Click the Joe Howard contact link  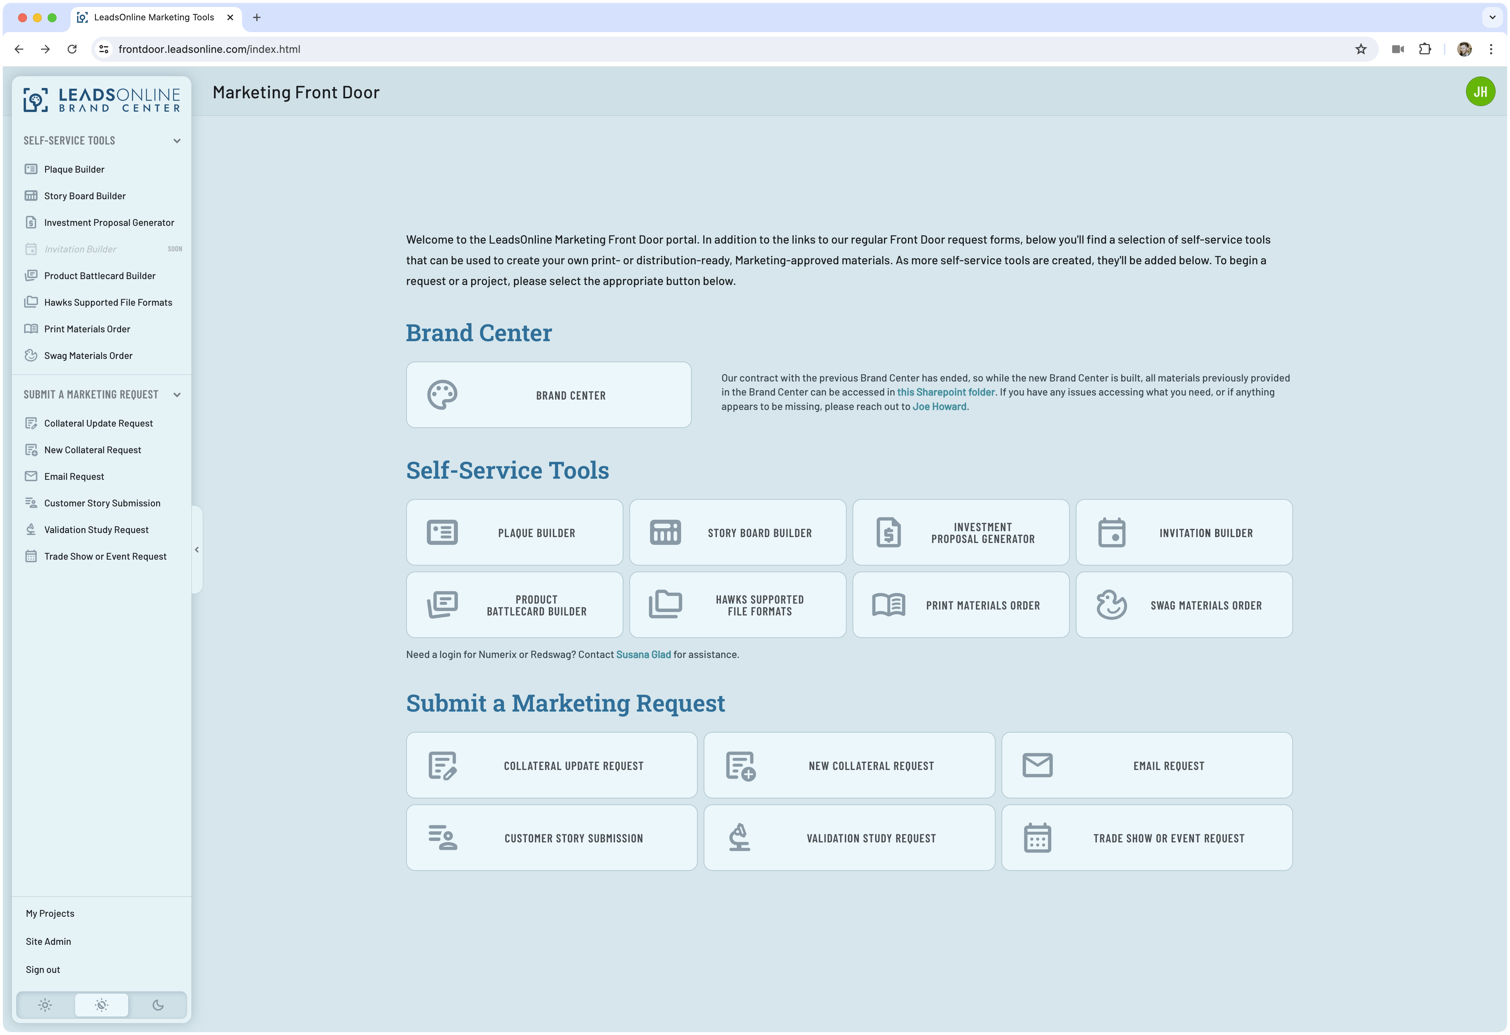(939, 406)
